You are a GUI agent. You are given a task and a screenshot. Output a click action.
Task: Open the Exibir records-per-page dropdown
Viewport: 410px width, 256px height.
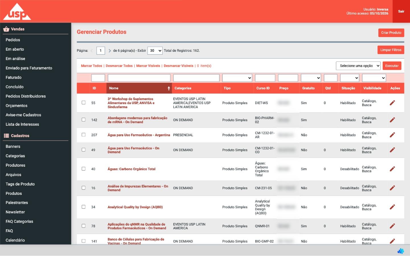(155, 51)
